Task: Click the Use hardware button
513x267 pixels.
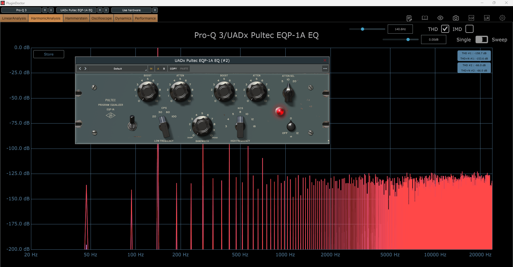Action: point(131,10)
